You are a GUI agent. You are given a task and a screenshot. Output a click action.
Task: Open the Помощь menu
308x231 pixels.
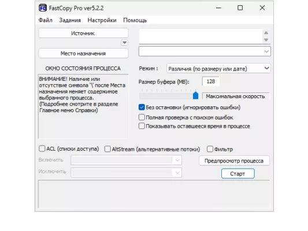(x=135, y=20)
